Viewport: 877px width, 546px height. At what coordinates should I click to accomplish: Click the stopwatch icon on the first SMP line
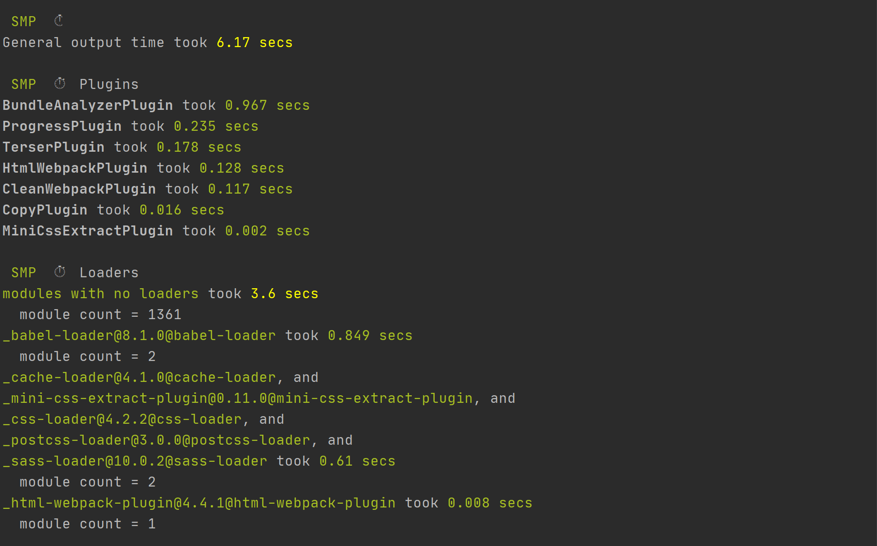click(x=59, y=21)
